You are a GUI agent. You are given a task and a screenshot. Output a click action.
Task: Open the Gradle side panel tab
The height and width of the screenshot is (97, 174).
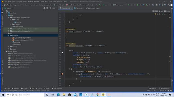tap(172, 10)
